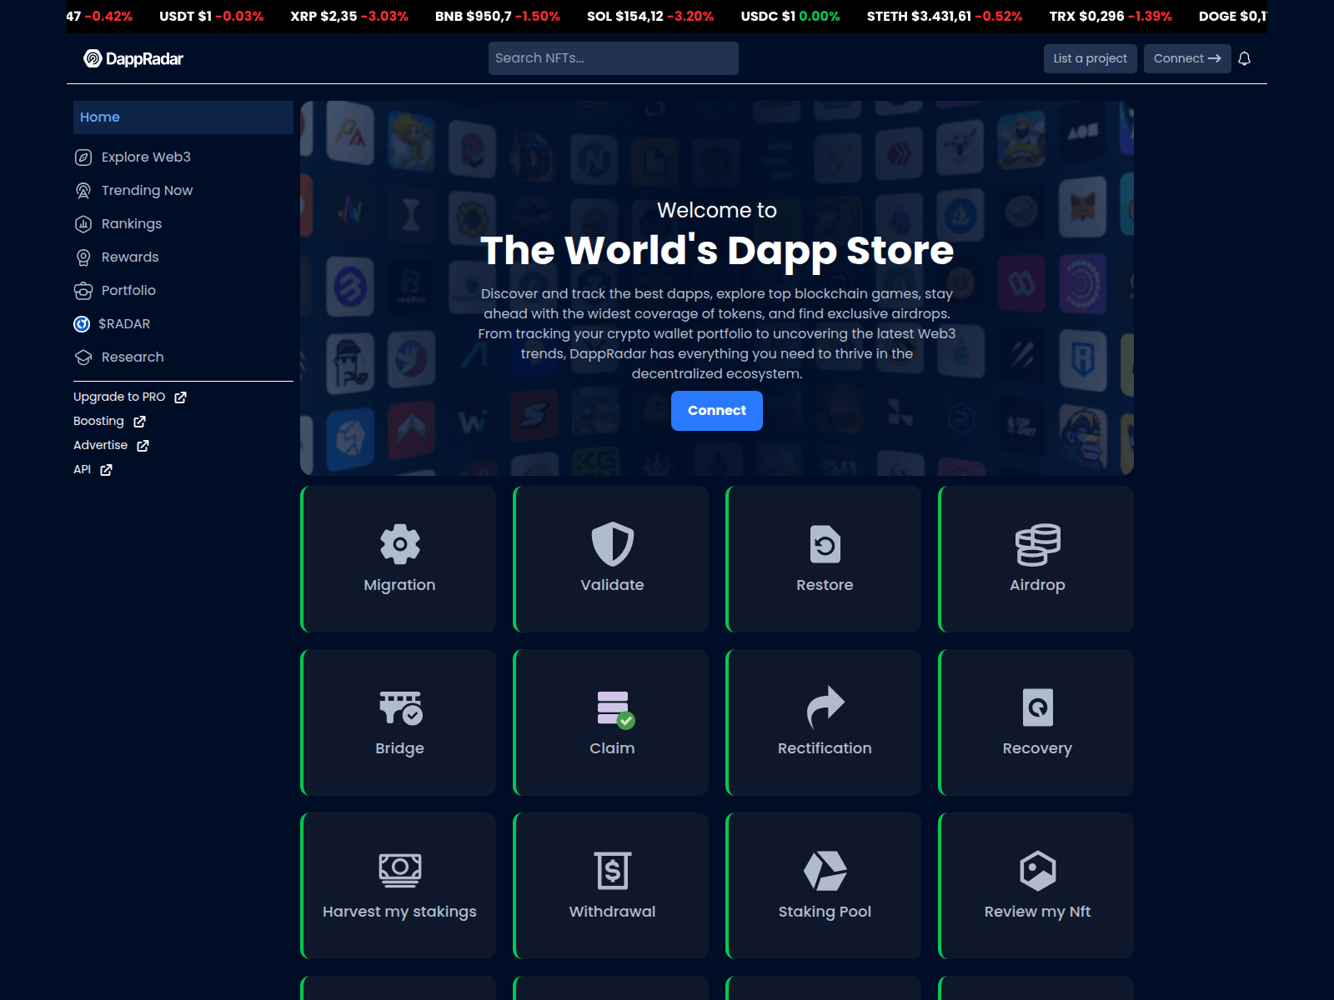Select the Airdrop card label

point(1038,585)
